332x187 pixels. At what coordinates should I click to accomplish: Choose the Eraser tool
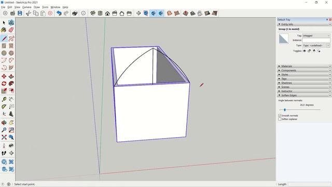point(11,30)
